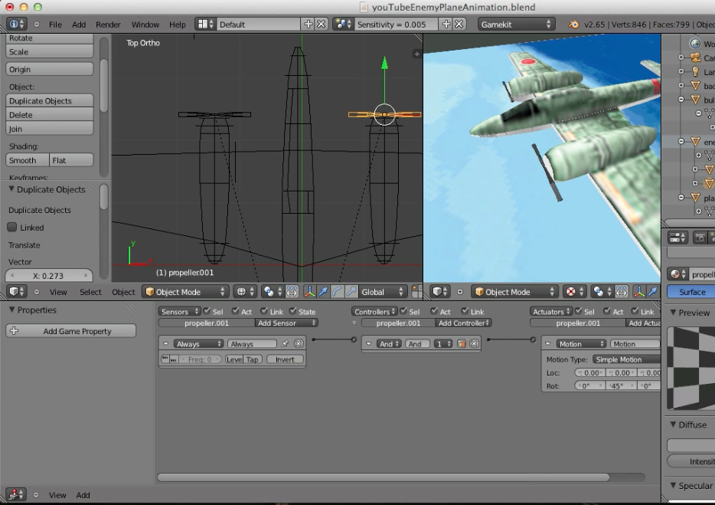The image size is (715, 505).
Task: Pin the Always sensor
Action: coord(286,344)
